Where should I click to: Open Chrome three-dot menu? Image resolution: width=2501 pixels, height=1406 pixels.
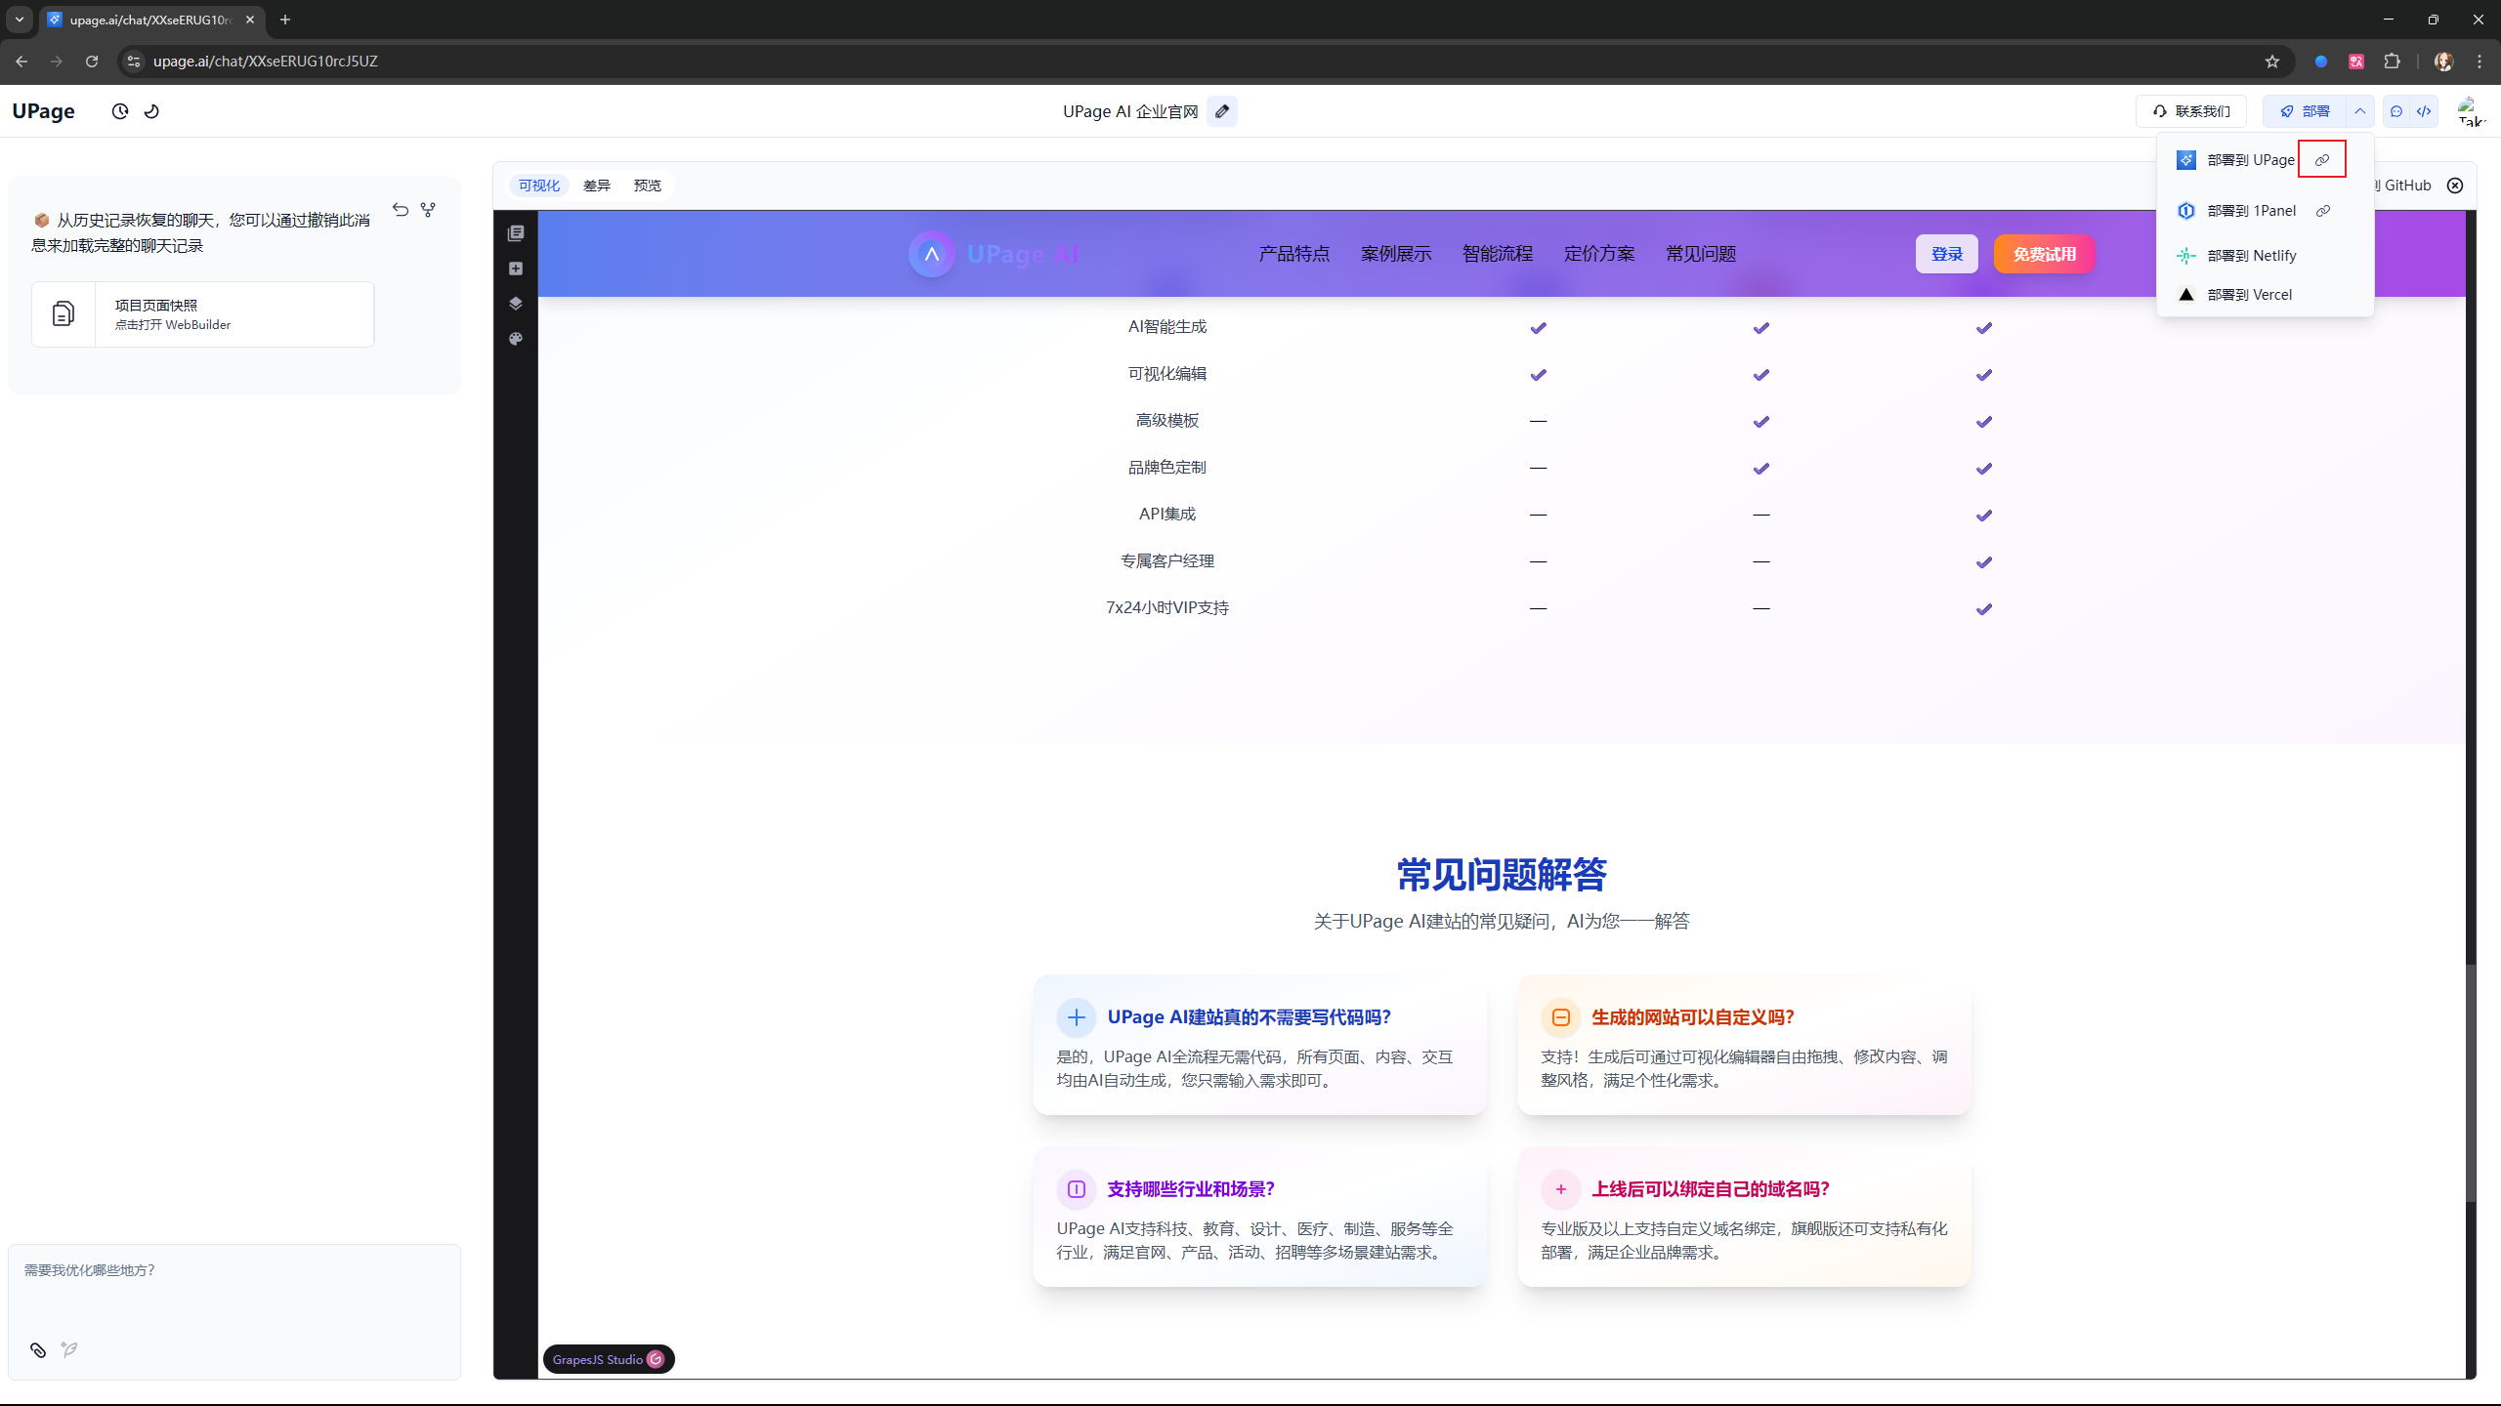click(x=2480, y=62)
